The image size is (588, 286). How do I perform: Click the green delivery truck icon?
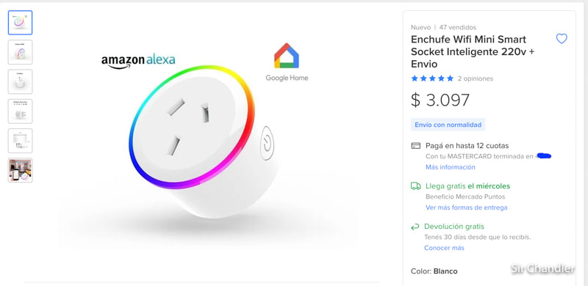click(415, 186)
